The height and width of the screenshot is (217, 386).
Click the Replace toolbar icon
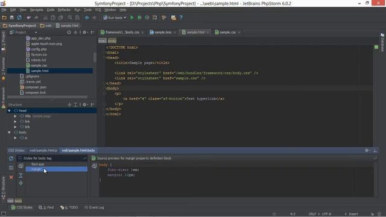[77, 17]
